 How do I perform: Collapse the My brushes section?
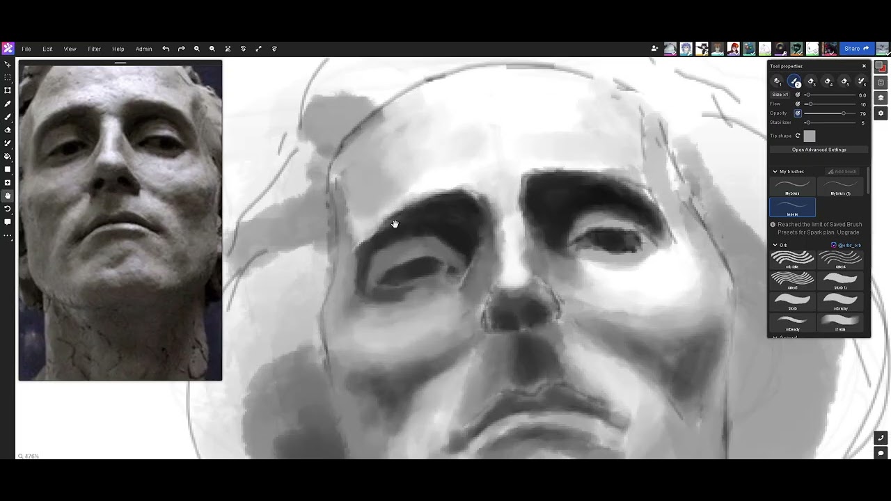(775, 171)
